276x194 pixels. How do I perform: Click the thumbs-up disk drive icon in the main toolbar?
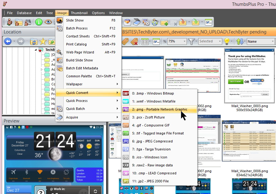tap(28, 22)
